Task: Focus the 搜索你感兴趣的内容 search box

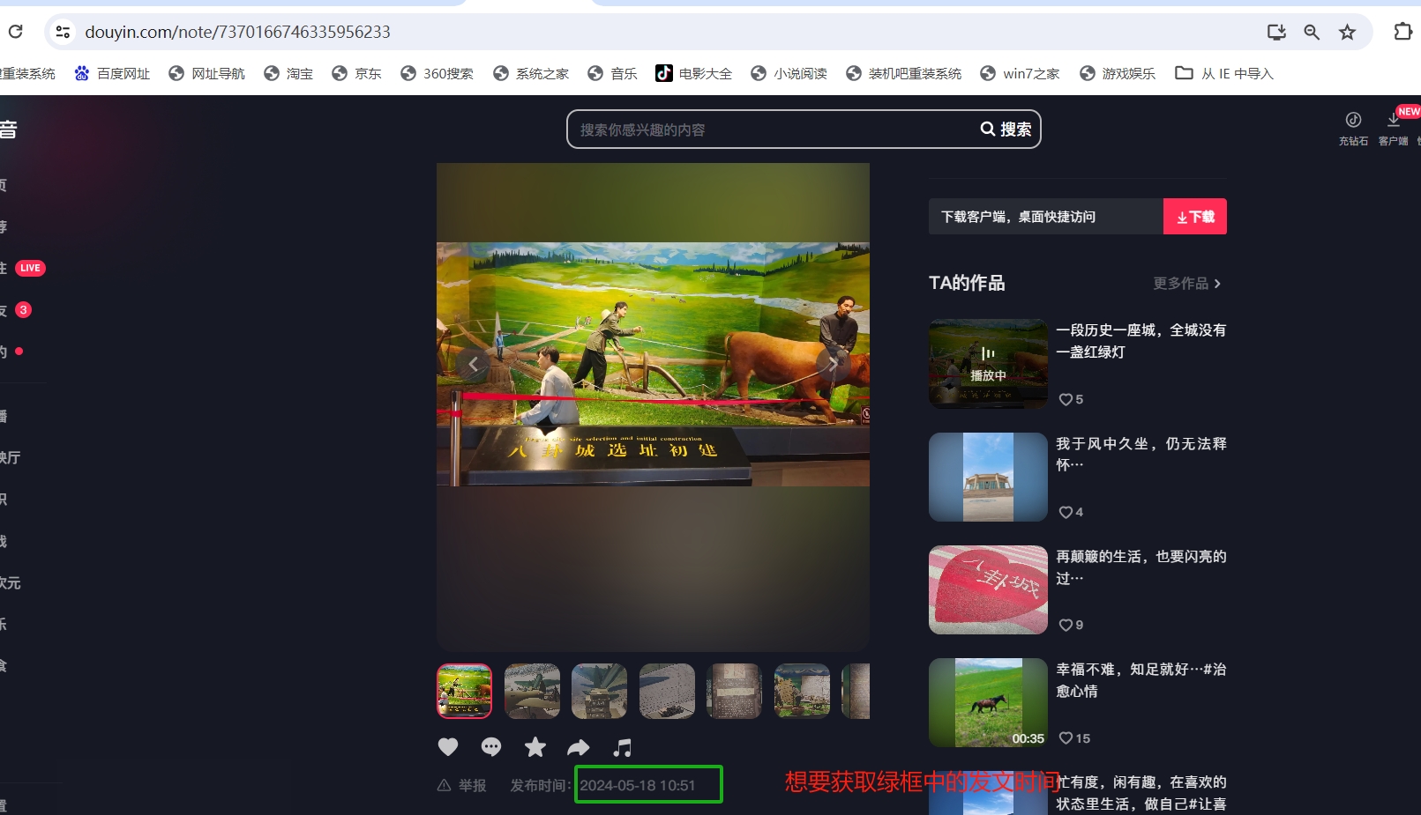Action: [772, 130]
